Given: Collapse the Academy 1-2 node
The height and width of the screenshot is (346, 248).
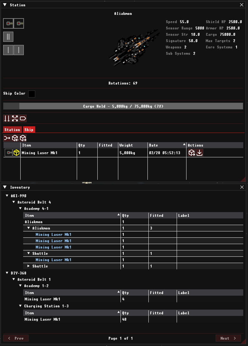Looking at the screenshot, I should pyautogui.click(x=20, y=286).
